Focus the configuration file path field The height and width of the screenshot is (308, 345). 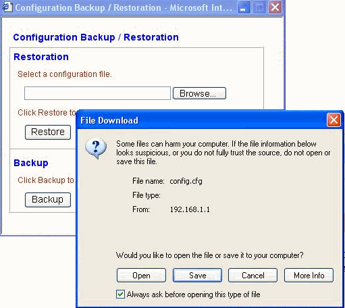97,93
